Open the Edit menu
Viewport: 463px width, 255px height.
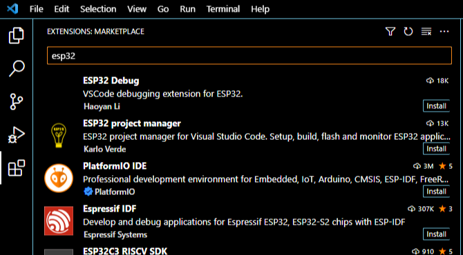pos(62,9)
